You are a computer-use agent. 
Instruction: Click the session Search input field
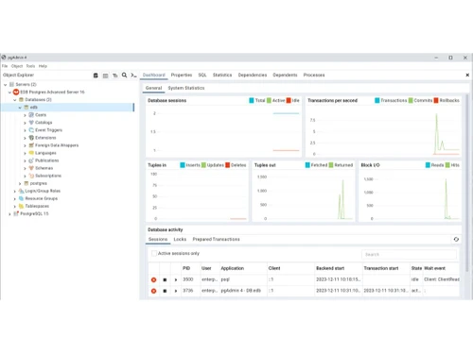409,254
